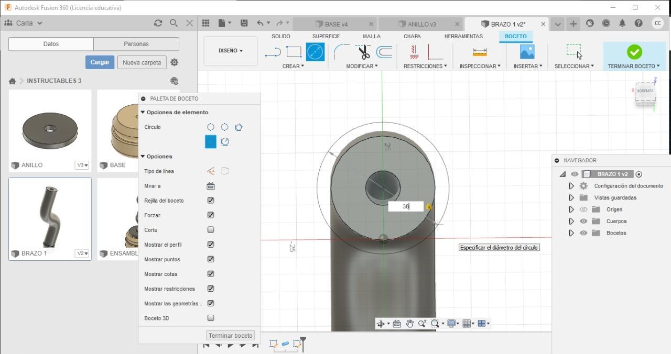Click the Measure inspect icon
Screen dimensions: 671x354
coord(480,52)
